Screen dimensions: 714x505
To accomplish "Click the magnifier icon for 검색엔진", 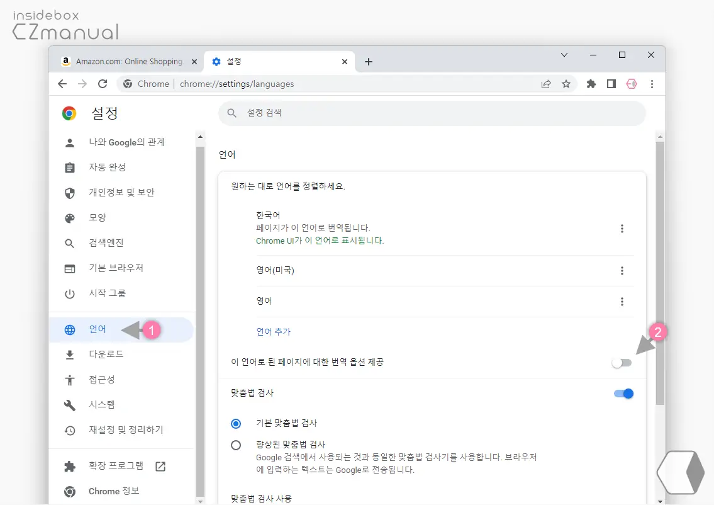I will pyautogui.click(x=70, y=244).
